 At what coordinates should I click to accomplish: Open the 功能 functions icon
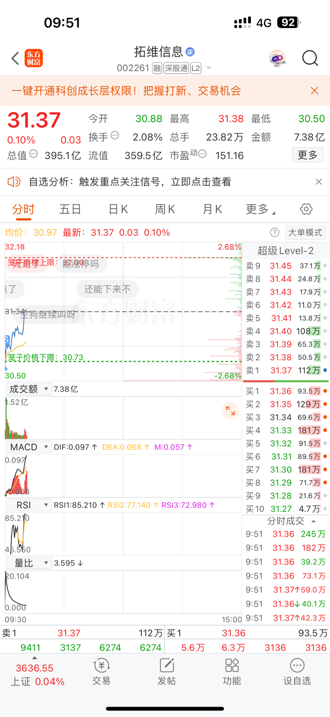pyautogui.click(x=232, y=672)
